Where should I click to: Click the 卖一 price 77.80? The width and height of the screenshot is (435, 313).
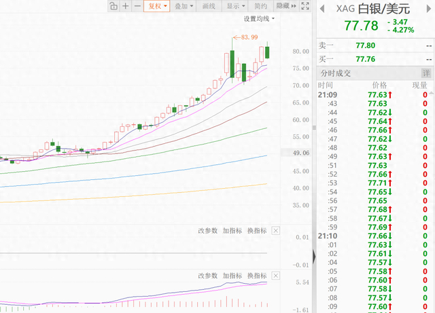[x=366, y=45]
